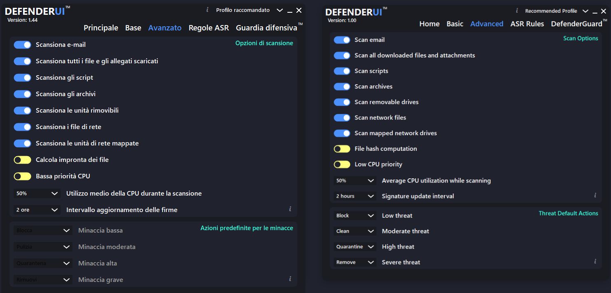Click info icon on Severe threat row
Screen dimensions: 611x293
tap(595, 261)
